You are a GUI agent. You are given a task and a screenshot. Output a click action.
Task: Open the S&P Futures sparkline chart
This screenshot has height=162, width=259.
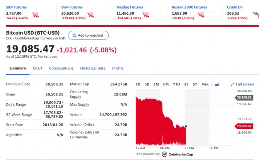pos(36,15)
